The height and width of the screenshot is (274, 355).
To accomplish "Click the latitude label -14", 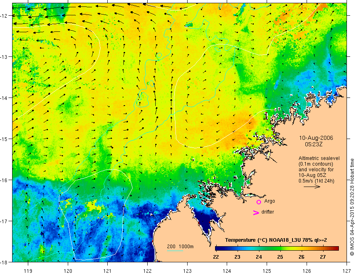I will click(x=4, y=98).
